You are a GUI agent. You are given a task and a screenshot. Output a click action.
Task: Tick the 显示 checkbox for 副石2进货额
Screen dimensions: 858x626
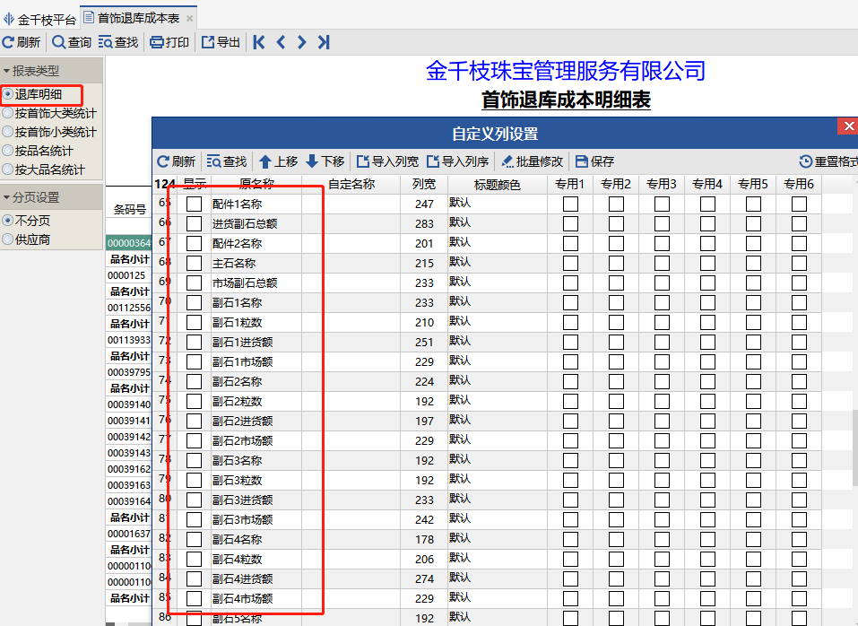[x=194, y=421]
